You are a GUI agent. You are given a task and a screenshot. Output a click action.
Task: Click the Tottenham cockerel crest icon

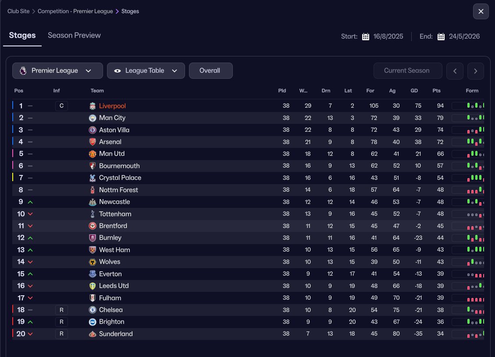tap(93, 214)
